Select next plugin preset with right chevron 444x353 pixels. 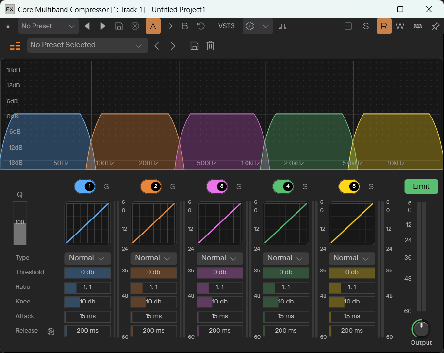[x=173, y=46]
